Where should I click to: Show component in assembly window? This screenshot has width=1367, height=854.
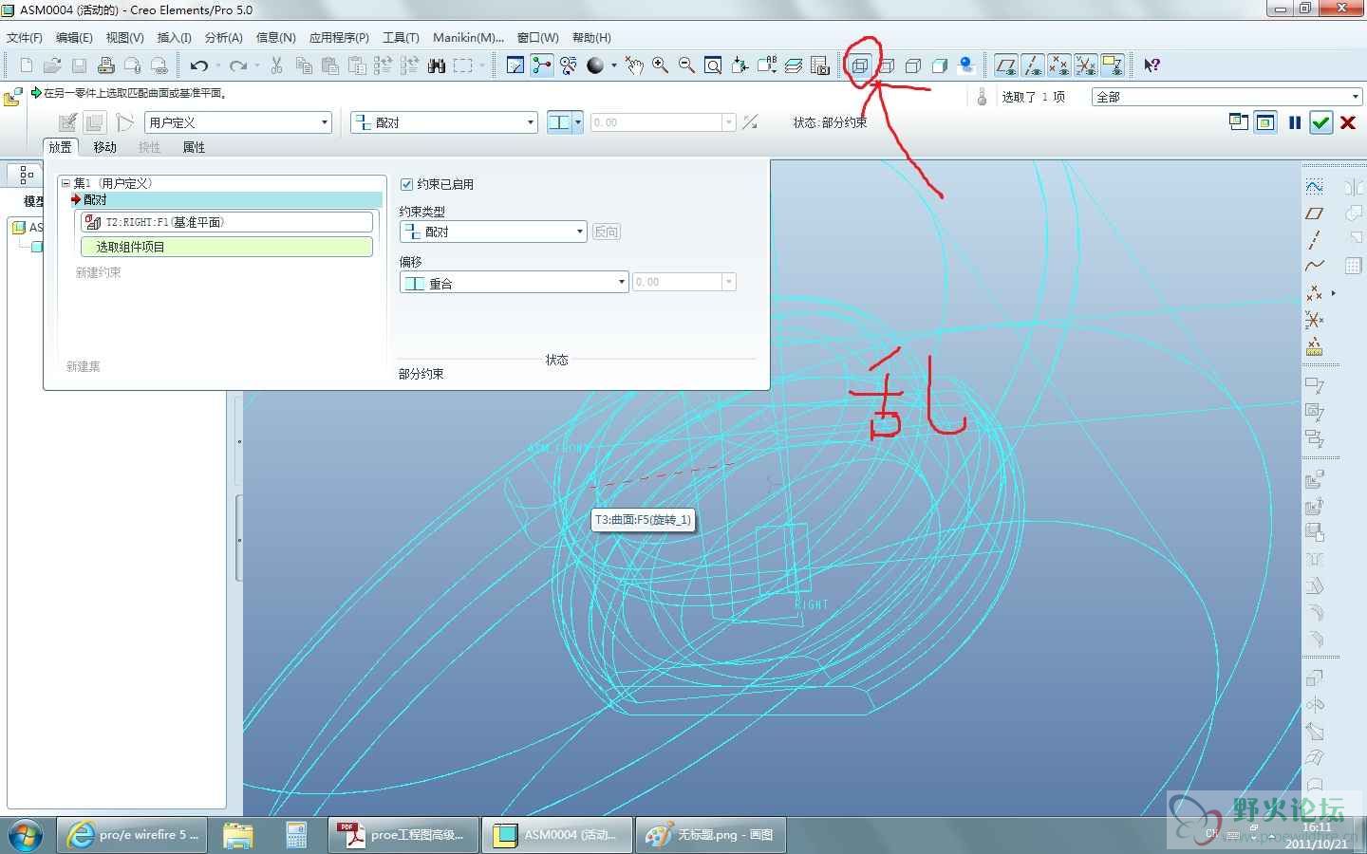(x=1265, y=121)
